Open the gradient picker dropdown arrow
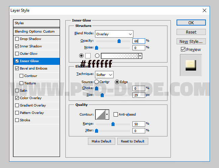 coord(140,56)
